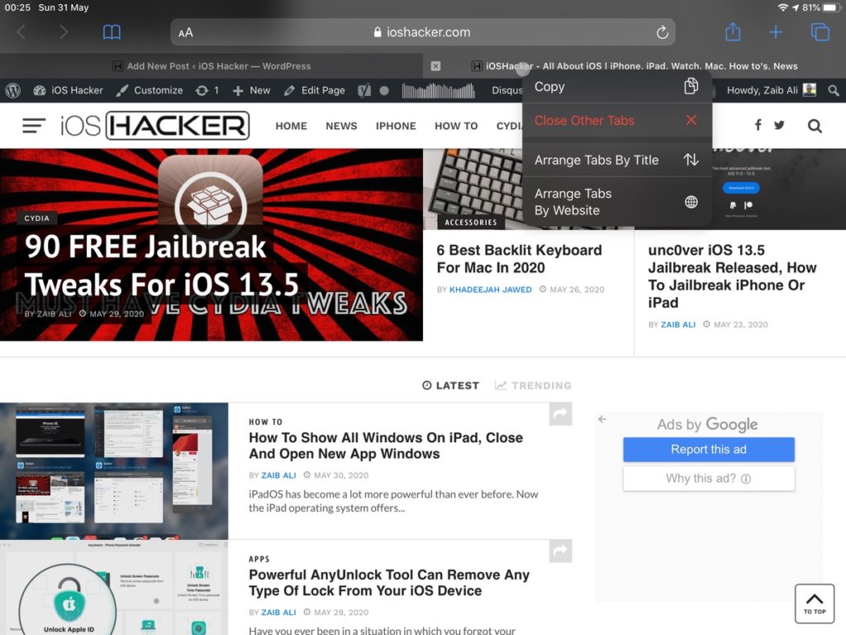Click the APPS category label
Screen dimensions: 846x635
[259, 559]
